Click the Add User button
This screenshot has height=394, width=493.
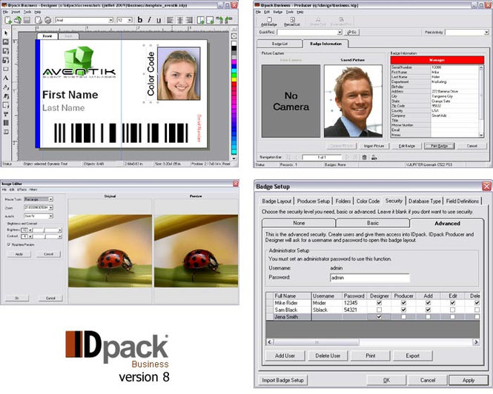(x=285, y=355)
